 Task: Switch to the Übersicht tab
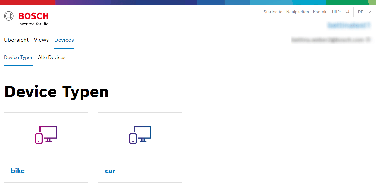[16, 40]
